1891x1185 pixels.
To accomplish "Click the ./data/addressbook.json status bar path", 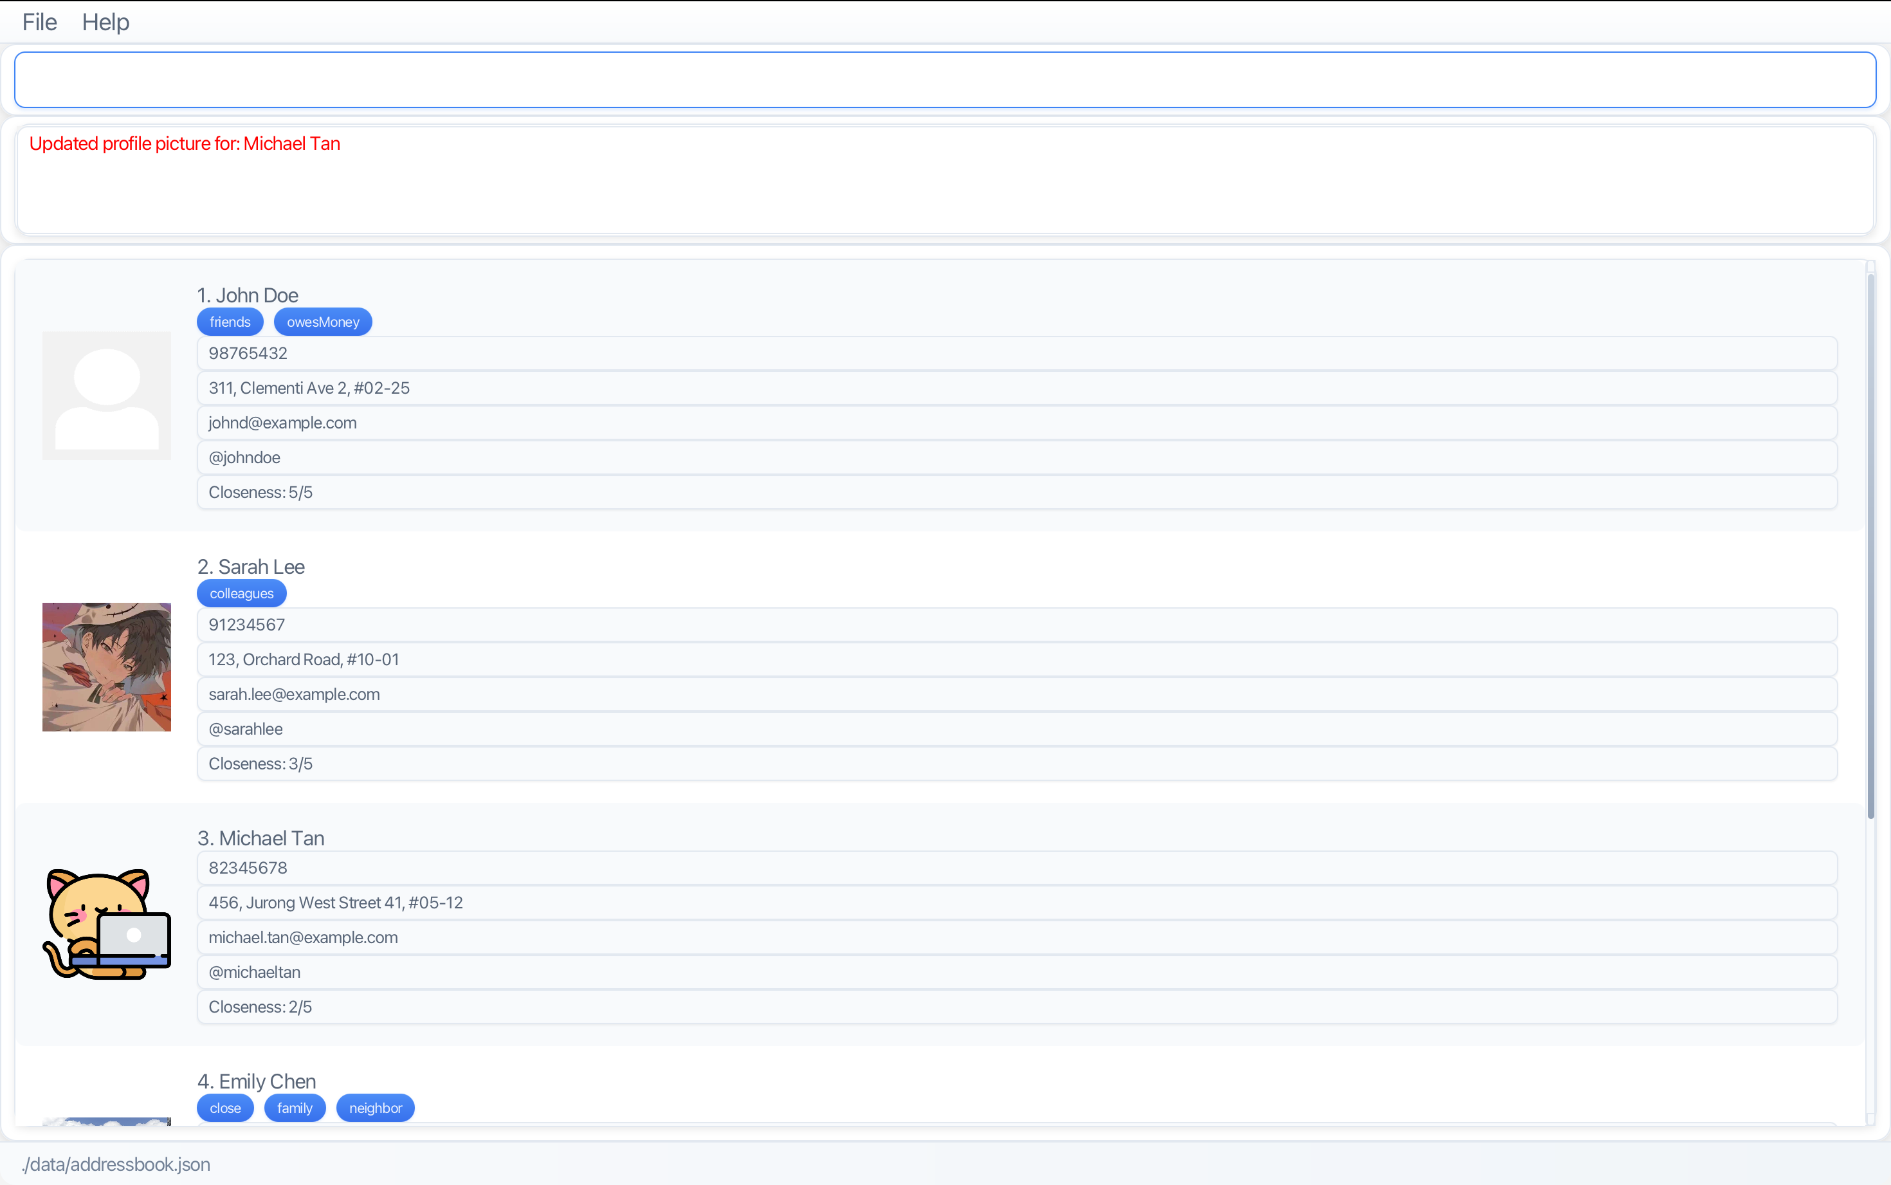I will coord(116,1164).
